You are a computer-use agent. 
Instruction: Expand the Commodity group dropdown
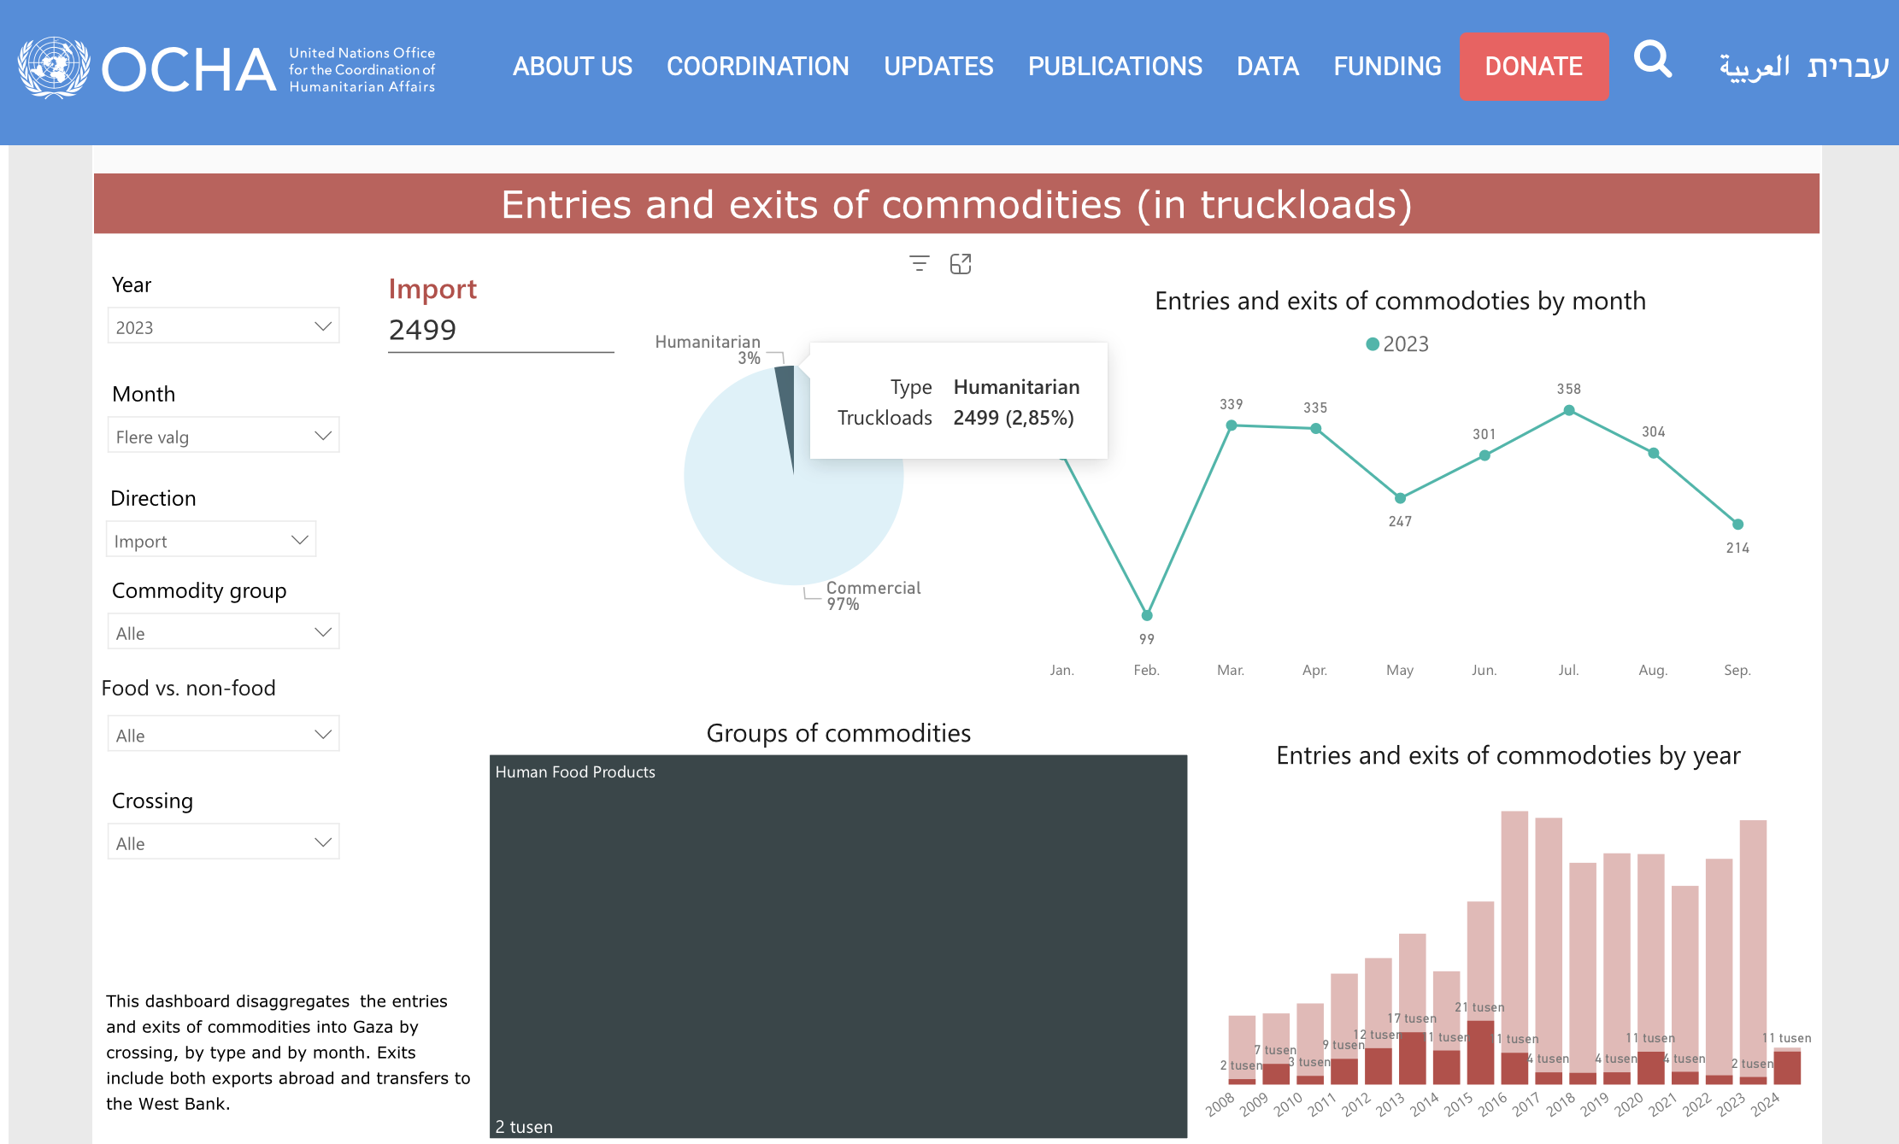(223, 632)
